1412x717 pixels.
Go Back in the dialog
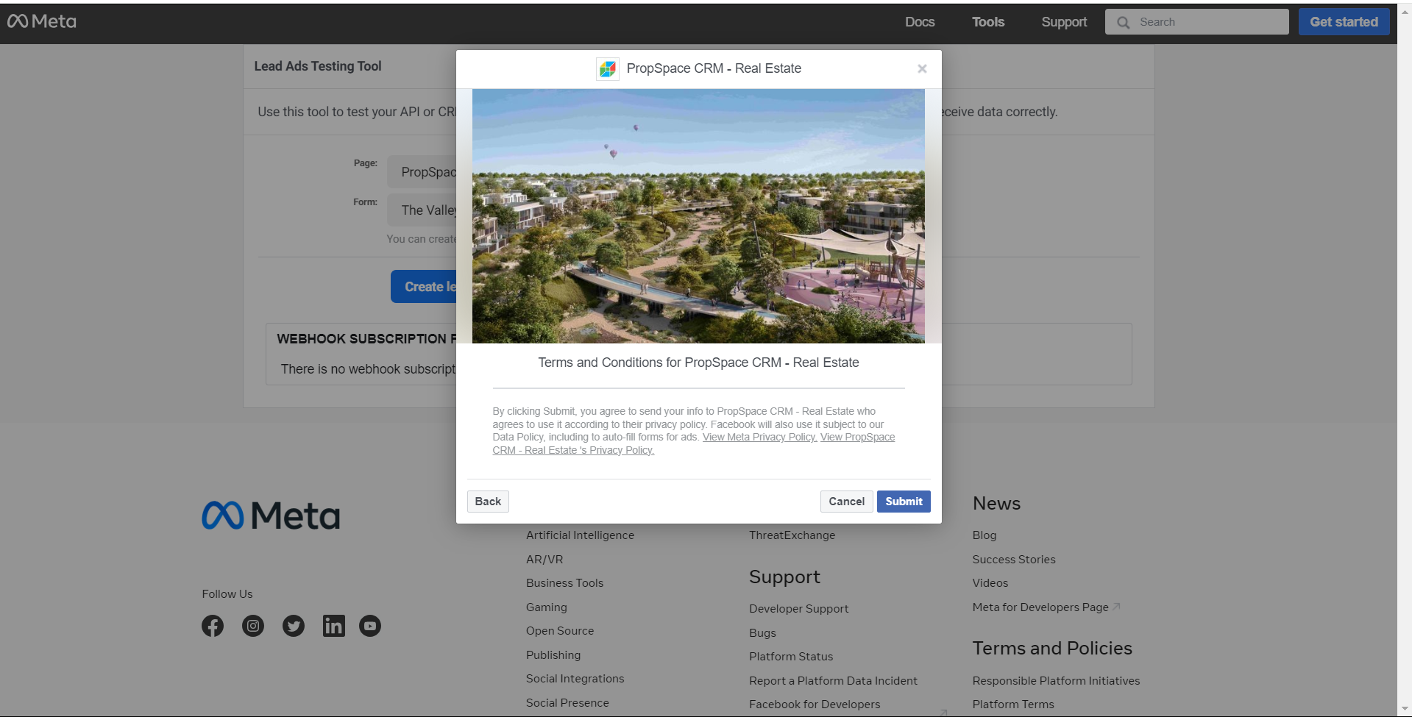click(x=488, y=502)
